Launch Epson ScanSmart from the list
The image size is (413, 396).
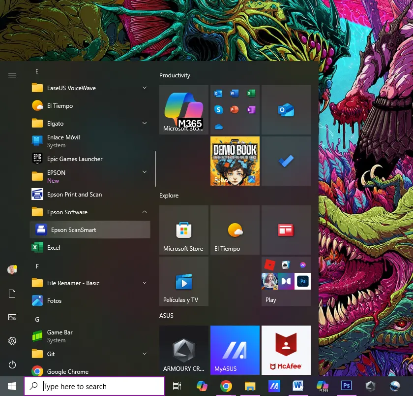(x=90, y=230)
